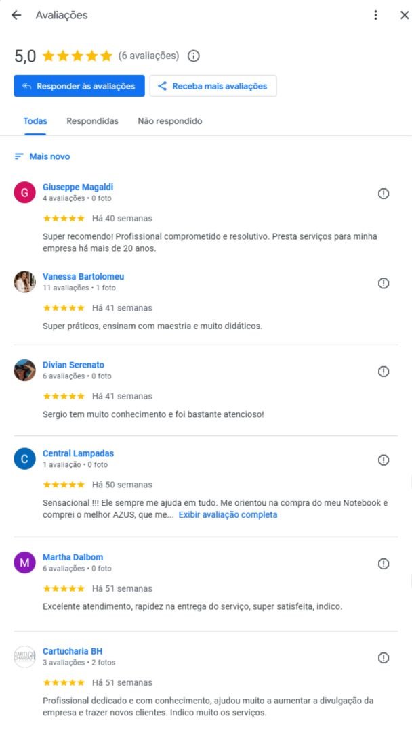Select the Todas tab

pos(35,121)
